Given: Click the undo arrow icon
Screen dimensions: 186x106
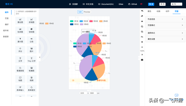Looking at the screenshot, I should (x=142, y=11).
